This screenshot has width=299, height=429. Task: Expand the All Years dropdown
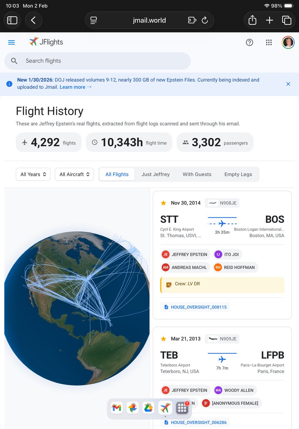(x=33, y=174)
